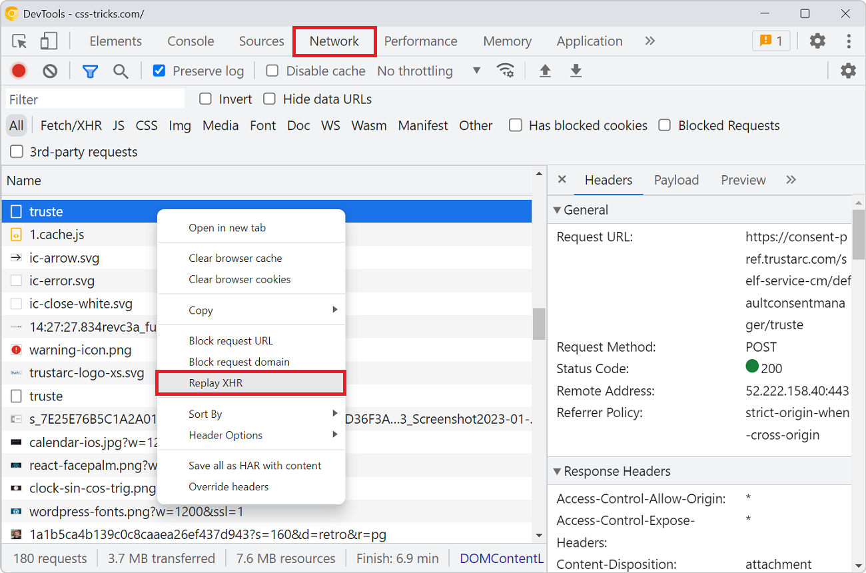Filter requests by Fetch/XHR type
866x573 pixels.
[71, 125]
